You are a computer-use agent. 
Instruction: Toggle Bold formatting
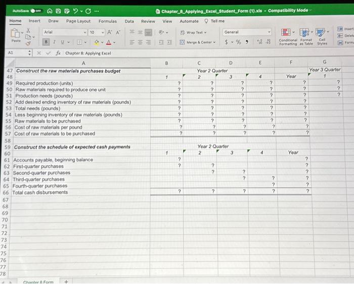tap(46, 42)
